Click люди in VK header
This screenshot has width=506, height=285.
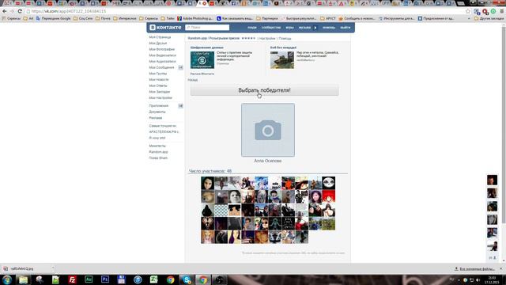click(x=252, y=28)
